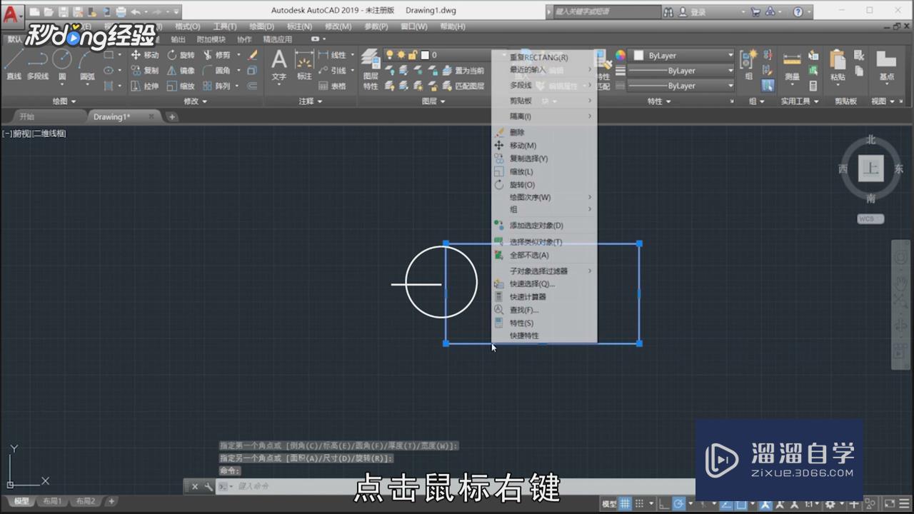
Task: Toggle polar tracking in status bar
Action: (679, 503)
